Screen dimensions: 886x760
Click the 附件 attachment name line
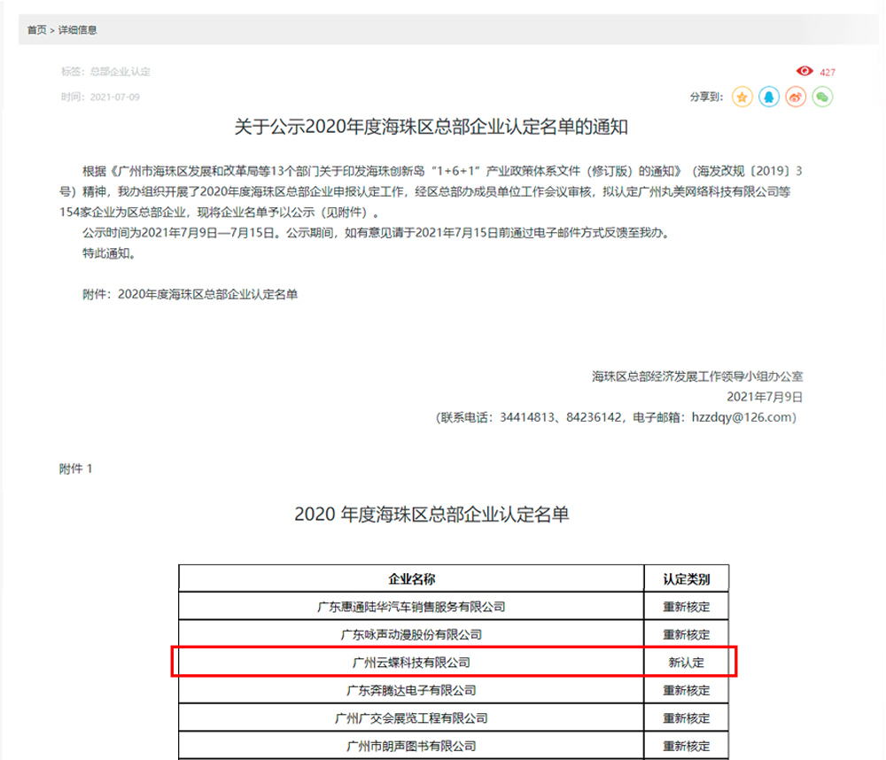[189, 294]
